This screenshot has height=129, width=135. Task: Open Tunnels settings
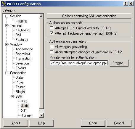[27, 115]
